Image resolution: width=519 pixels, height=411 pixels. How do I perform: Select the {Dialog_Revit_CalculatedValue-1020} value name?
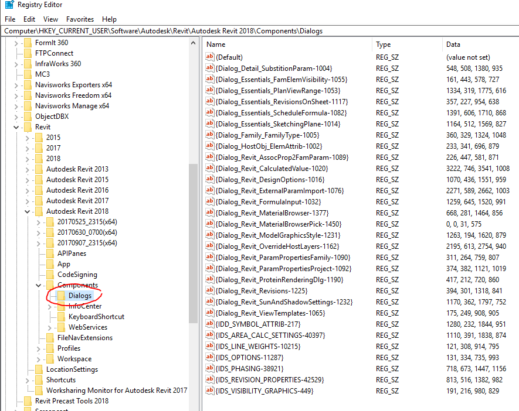coord(272,169)
